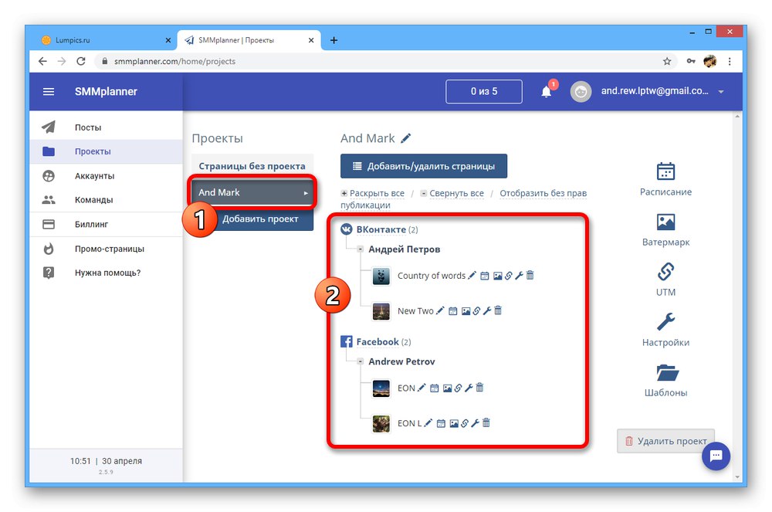The image size is (772, 512).
Task: Delete EON L with trash icon
Action: [x=486, y=423]
